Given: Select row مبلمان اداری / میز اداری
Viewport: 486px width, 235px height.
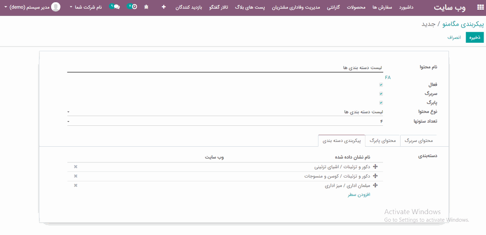Looking at the screenshot, I should tap(225, 186).
